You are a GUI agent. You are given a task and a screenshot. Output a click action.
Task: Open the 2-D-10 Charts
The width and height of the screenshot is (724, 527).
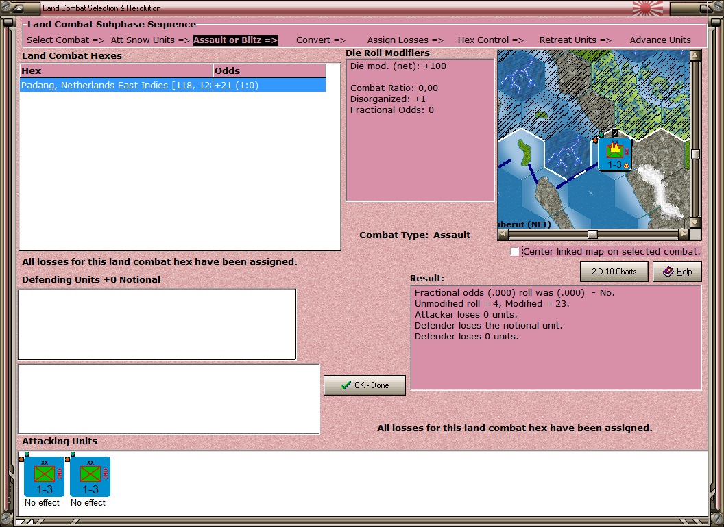pos(614,272)
